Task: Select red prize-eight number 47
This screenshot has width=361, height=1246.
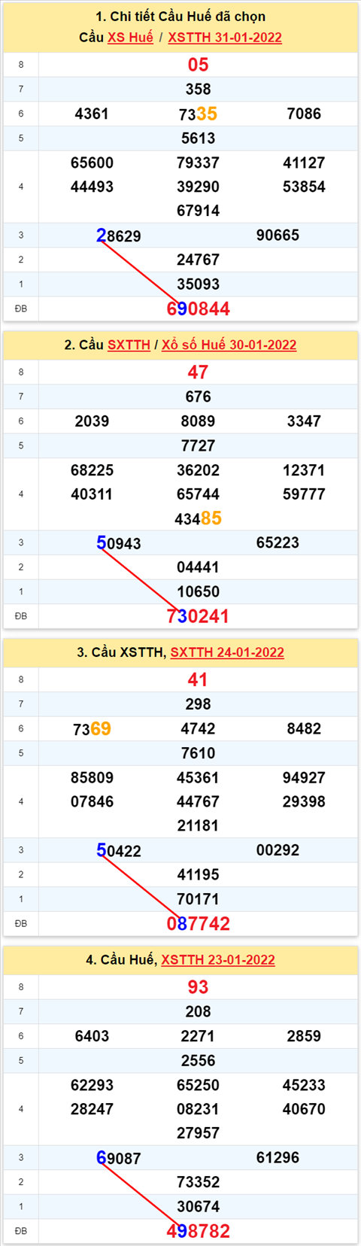Action: click(199, 372)
